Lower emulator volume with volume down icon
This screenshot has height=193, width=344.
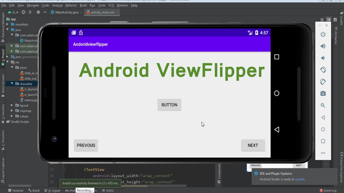323,58
